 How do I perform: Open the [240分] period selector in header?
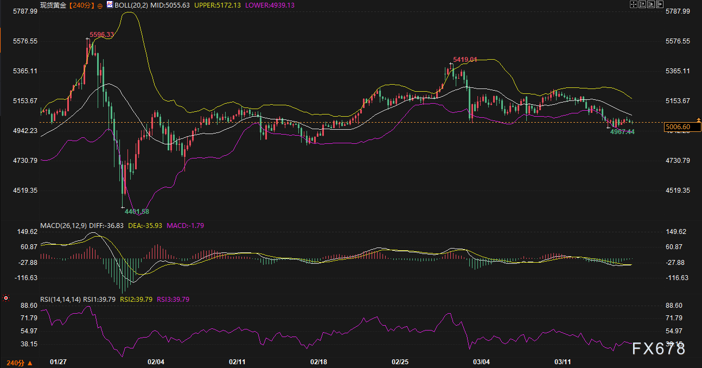click(81, 5)
